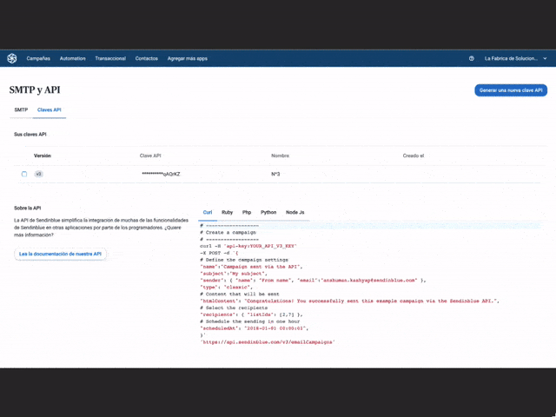Click the emailCampaigns API URL line
This screenshot has height=417, width=556.
coord(268,342)
